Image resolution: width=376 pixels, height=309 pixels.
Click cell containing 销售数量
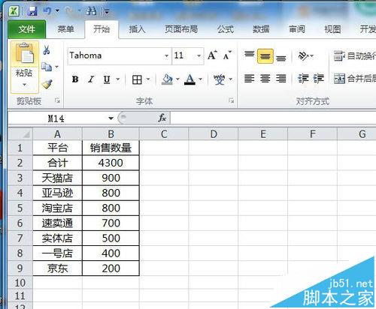point(111,148)
